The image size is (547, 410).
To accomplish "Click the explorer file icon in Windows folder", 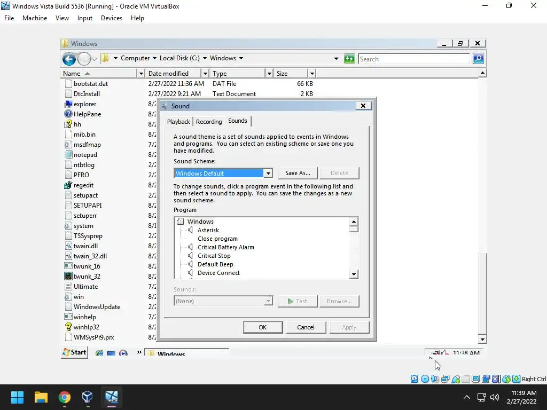I will (68, 104).
